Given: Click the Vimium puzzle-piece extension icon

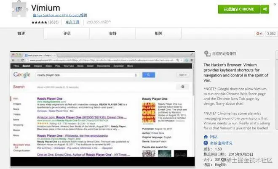Looking at the screenshot, I should pyautogui.click(x=19, y=9).
